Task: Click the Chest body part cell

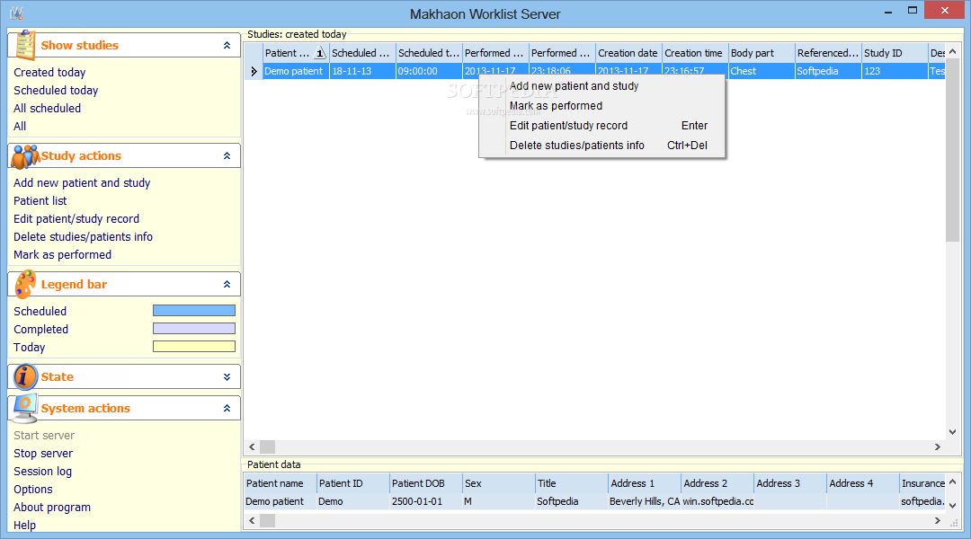Action: coord(762,71)
